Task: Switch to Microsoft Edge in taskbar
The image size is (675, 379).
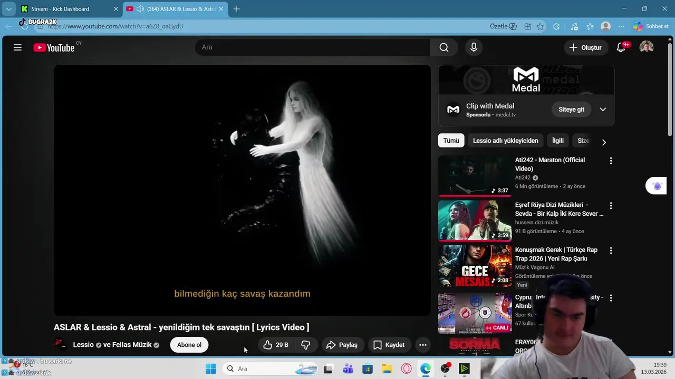Action: click(426, 368)
